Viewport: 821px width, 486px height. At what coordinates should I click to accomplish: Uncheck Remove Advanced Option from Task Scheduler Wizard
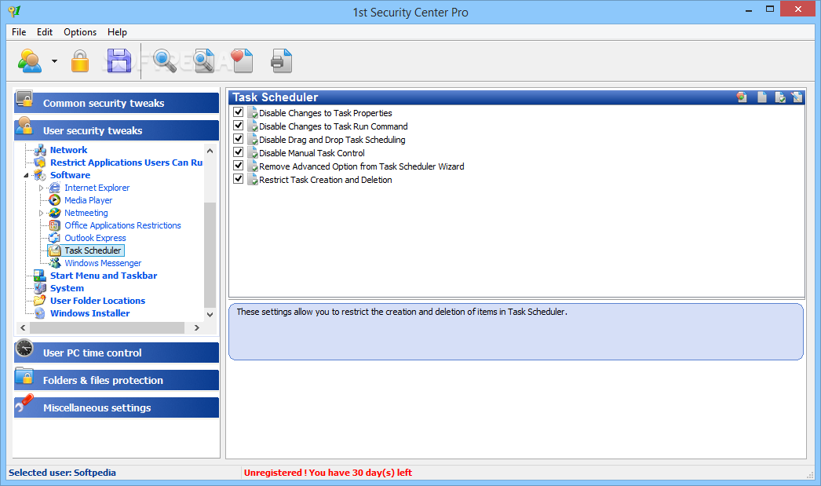239,166
